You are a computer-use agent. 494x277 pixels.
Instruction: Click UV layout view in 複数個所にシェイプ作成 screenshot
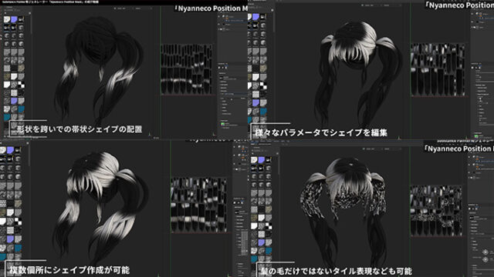[198, 205]
